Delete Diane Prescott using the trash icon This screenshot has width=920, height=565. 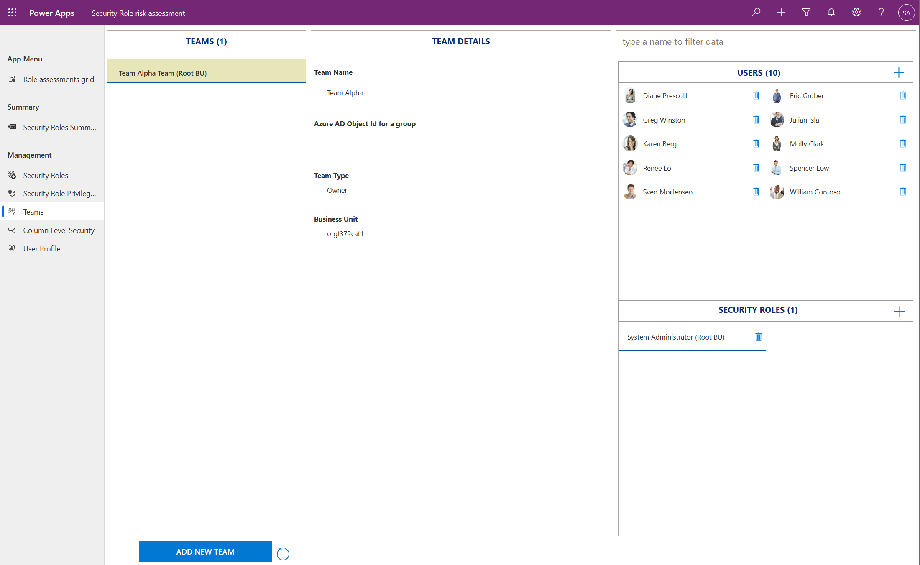click(756, 95)
